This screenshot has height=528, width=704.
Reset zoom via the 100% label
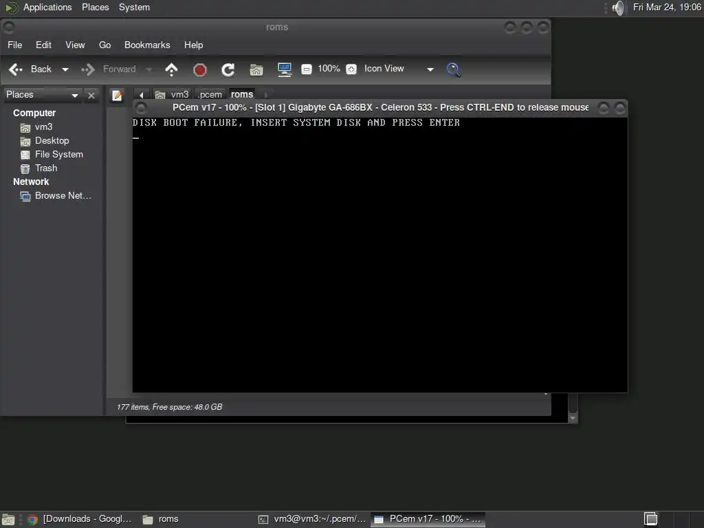point(329,69)
